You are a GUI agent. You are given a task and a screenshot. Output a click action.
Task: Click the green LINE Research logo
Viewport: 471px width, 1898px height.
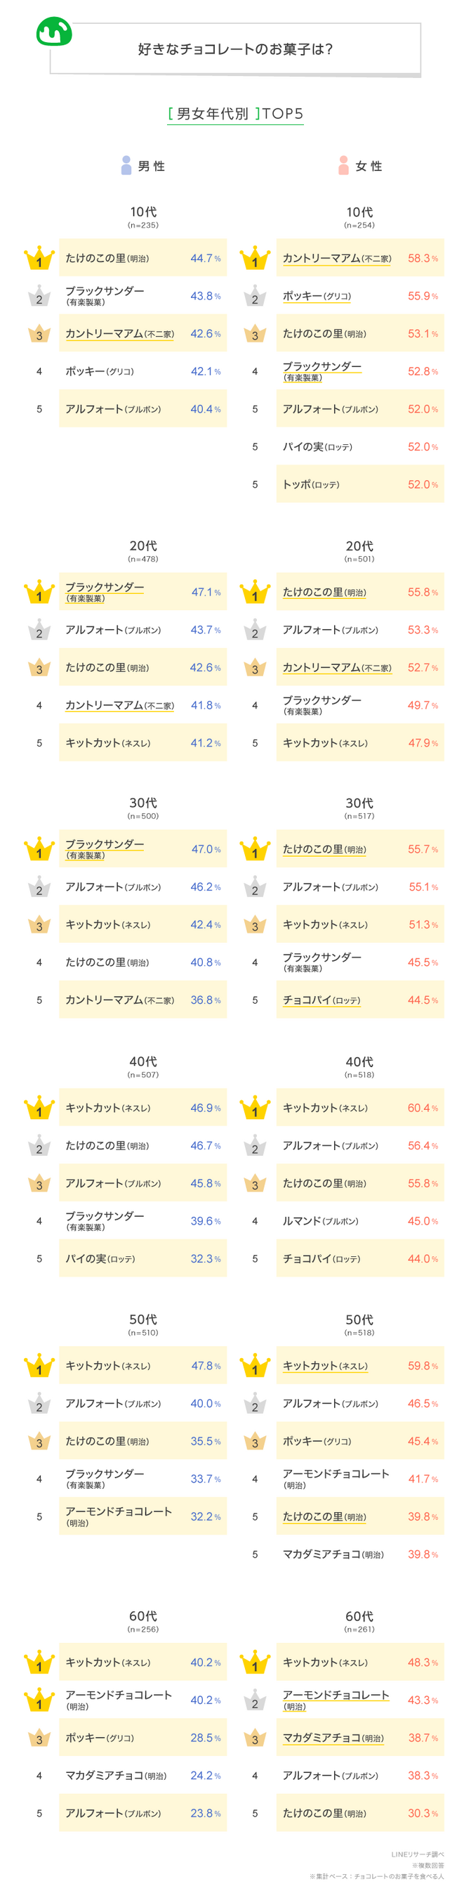point(54,32)
